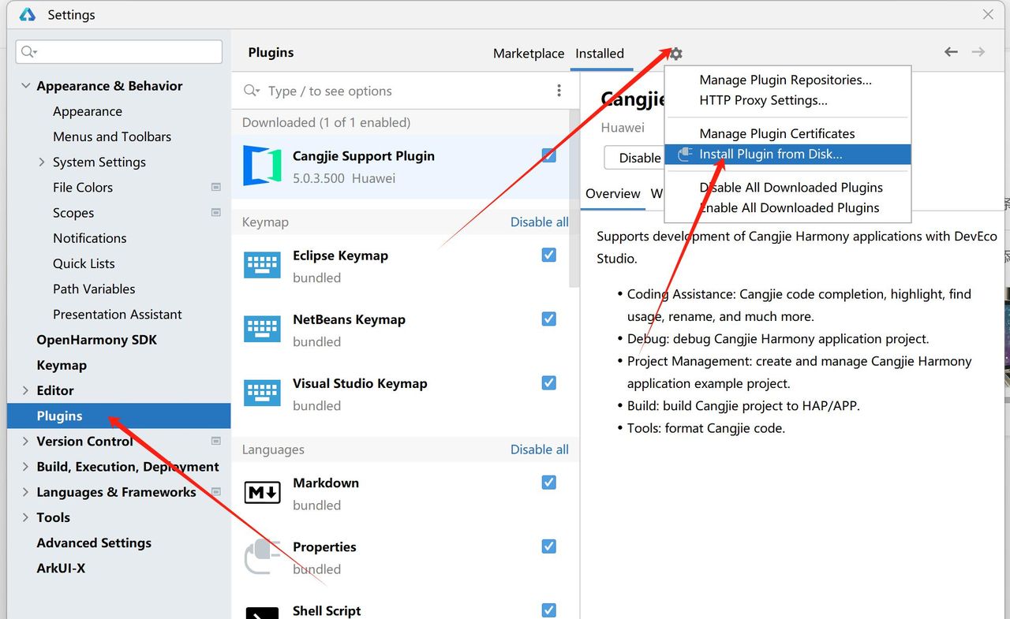Viewport: 1010px width, 619px height.
Task: Click the Cangjie Support Plugin logo icon
Action: point(262,166)
